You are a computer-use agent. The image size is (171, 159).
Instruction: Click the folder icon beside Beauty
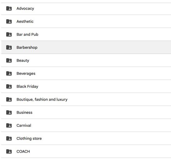pyautogui.click(x=9, y=60)
